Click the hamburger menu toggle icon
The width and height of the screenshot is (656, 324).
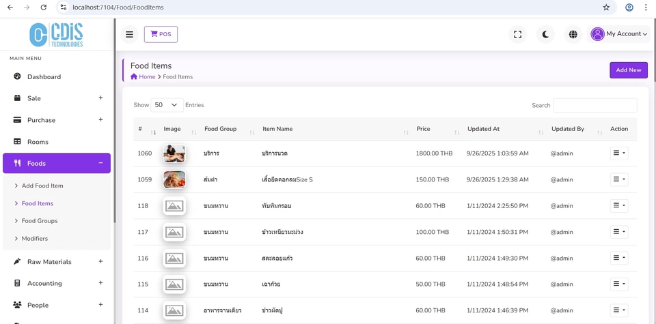129,34
